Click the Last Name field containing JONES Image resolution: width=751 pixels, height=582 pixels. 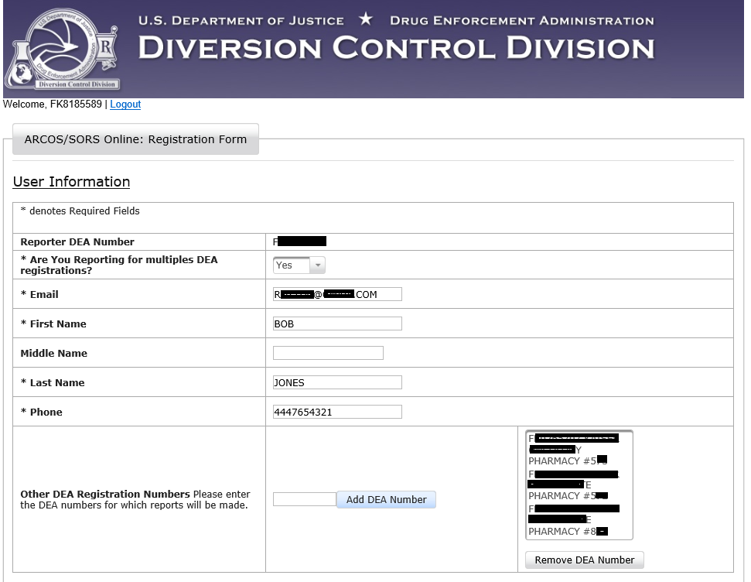[337, 382]
